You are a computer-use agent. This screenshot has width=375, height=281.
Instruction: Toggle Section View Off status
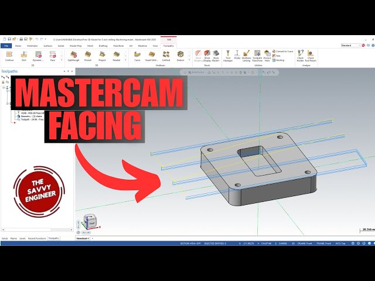pyautogui.click(x=190, y=244)
